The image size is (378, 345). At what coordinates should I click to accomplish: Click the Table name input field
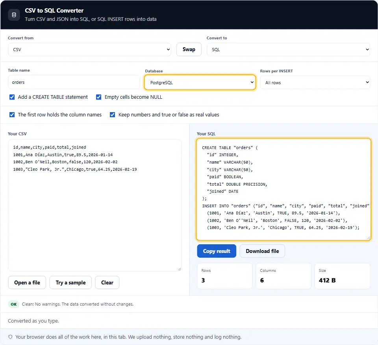pyautogui.click(x=74, y=82)
